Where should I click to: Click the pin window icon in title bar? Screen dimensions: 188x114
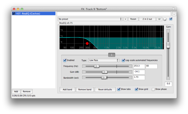tap(173, 9)
